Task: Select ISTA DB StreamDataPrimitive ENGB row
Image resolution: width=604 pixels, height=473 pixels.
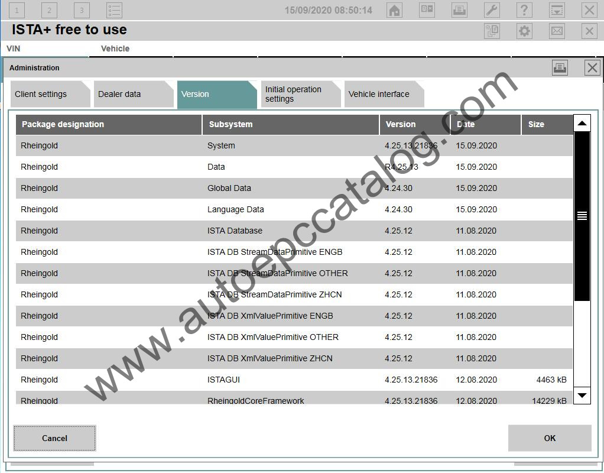Action: tap(294, 252)
